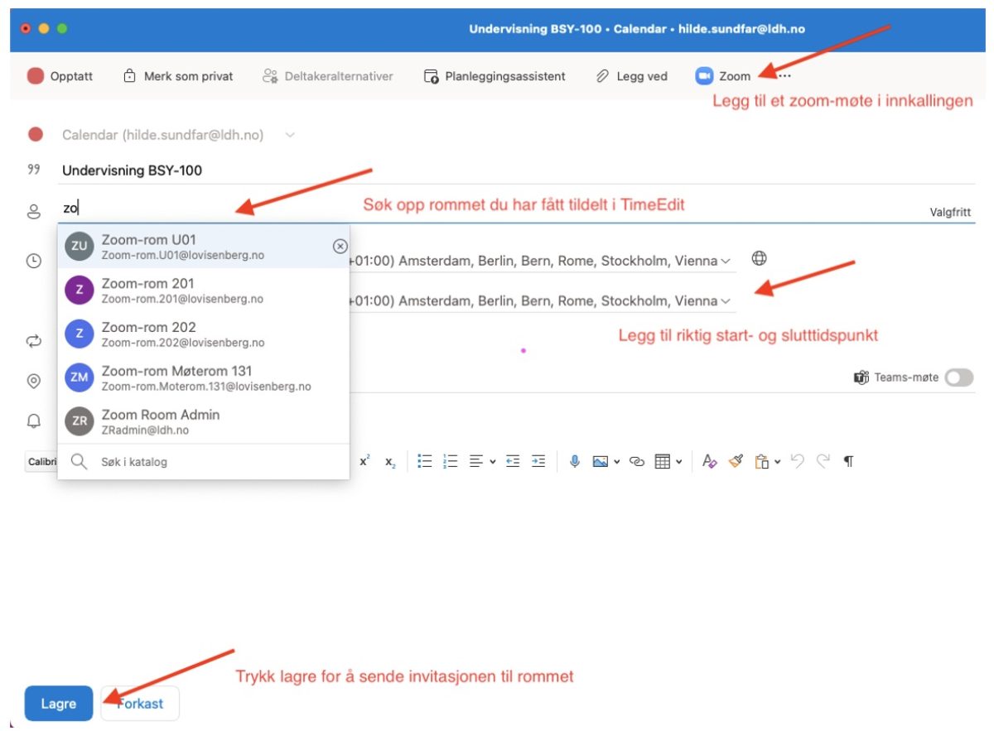Toggle Merk som privat

(178, 76)
